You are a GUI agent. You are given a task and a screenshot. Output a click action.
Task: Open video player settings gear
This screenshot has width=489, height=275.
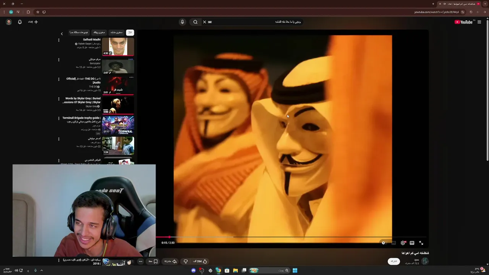[403, 243]
